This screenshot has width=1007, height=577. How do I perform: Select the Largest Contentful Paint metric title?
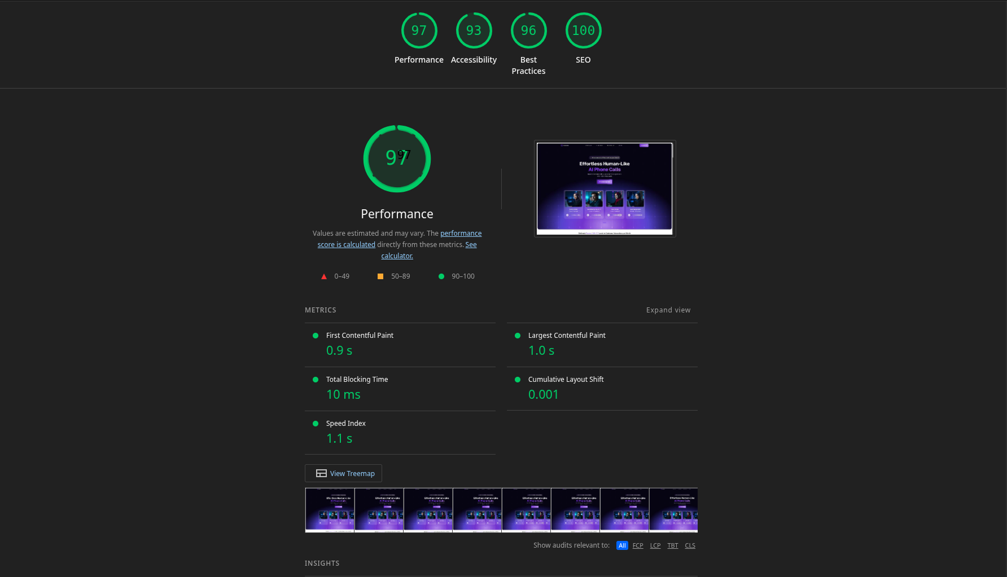[567, 336]
